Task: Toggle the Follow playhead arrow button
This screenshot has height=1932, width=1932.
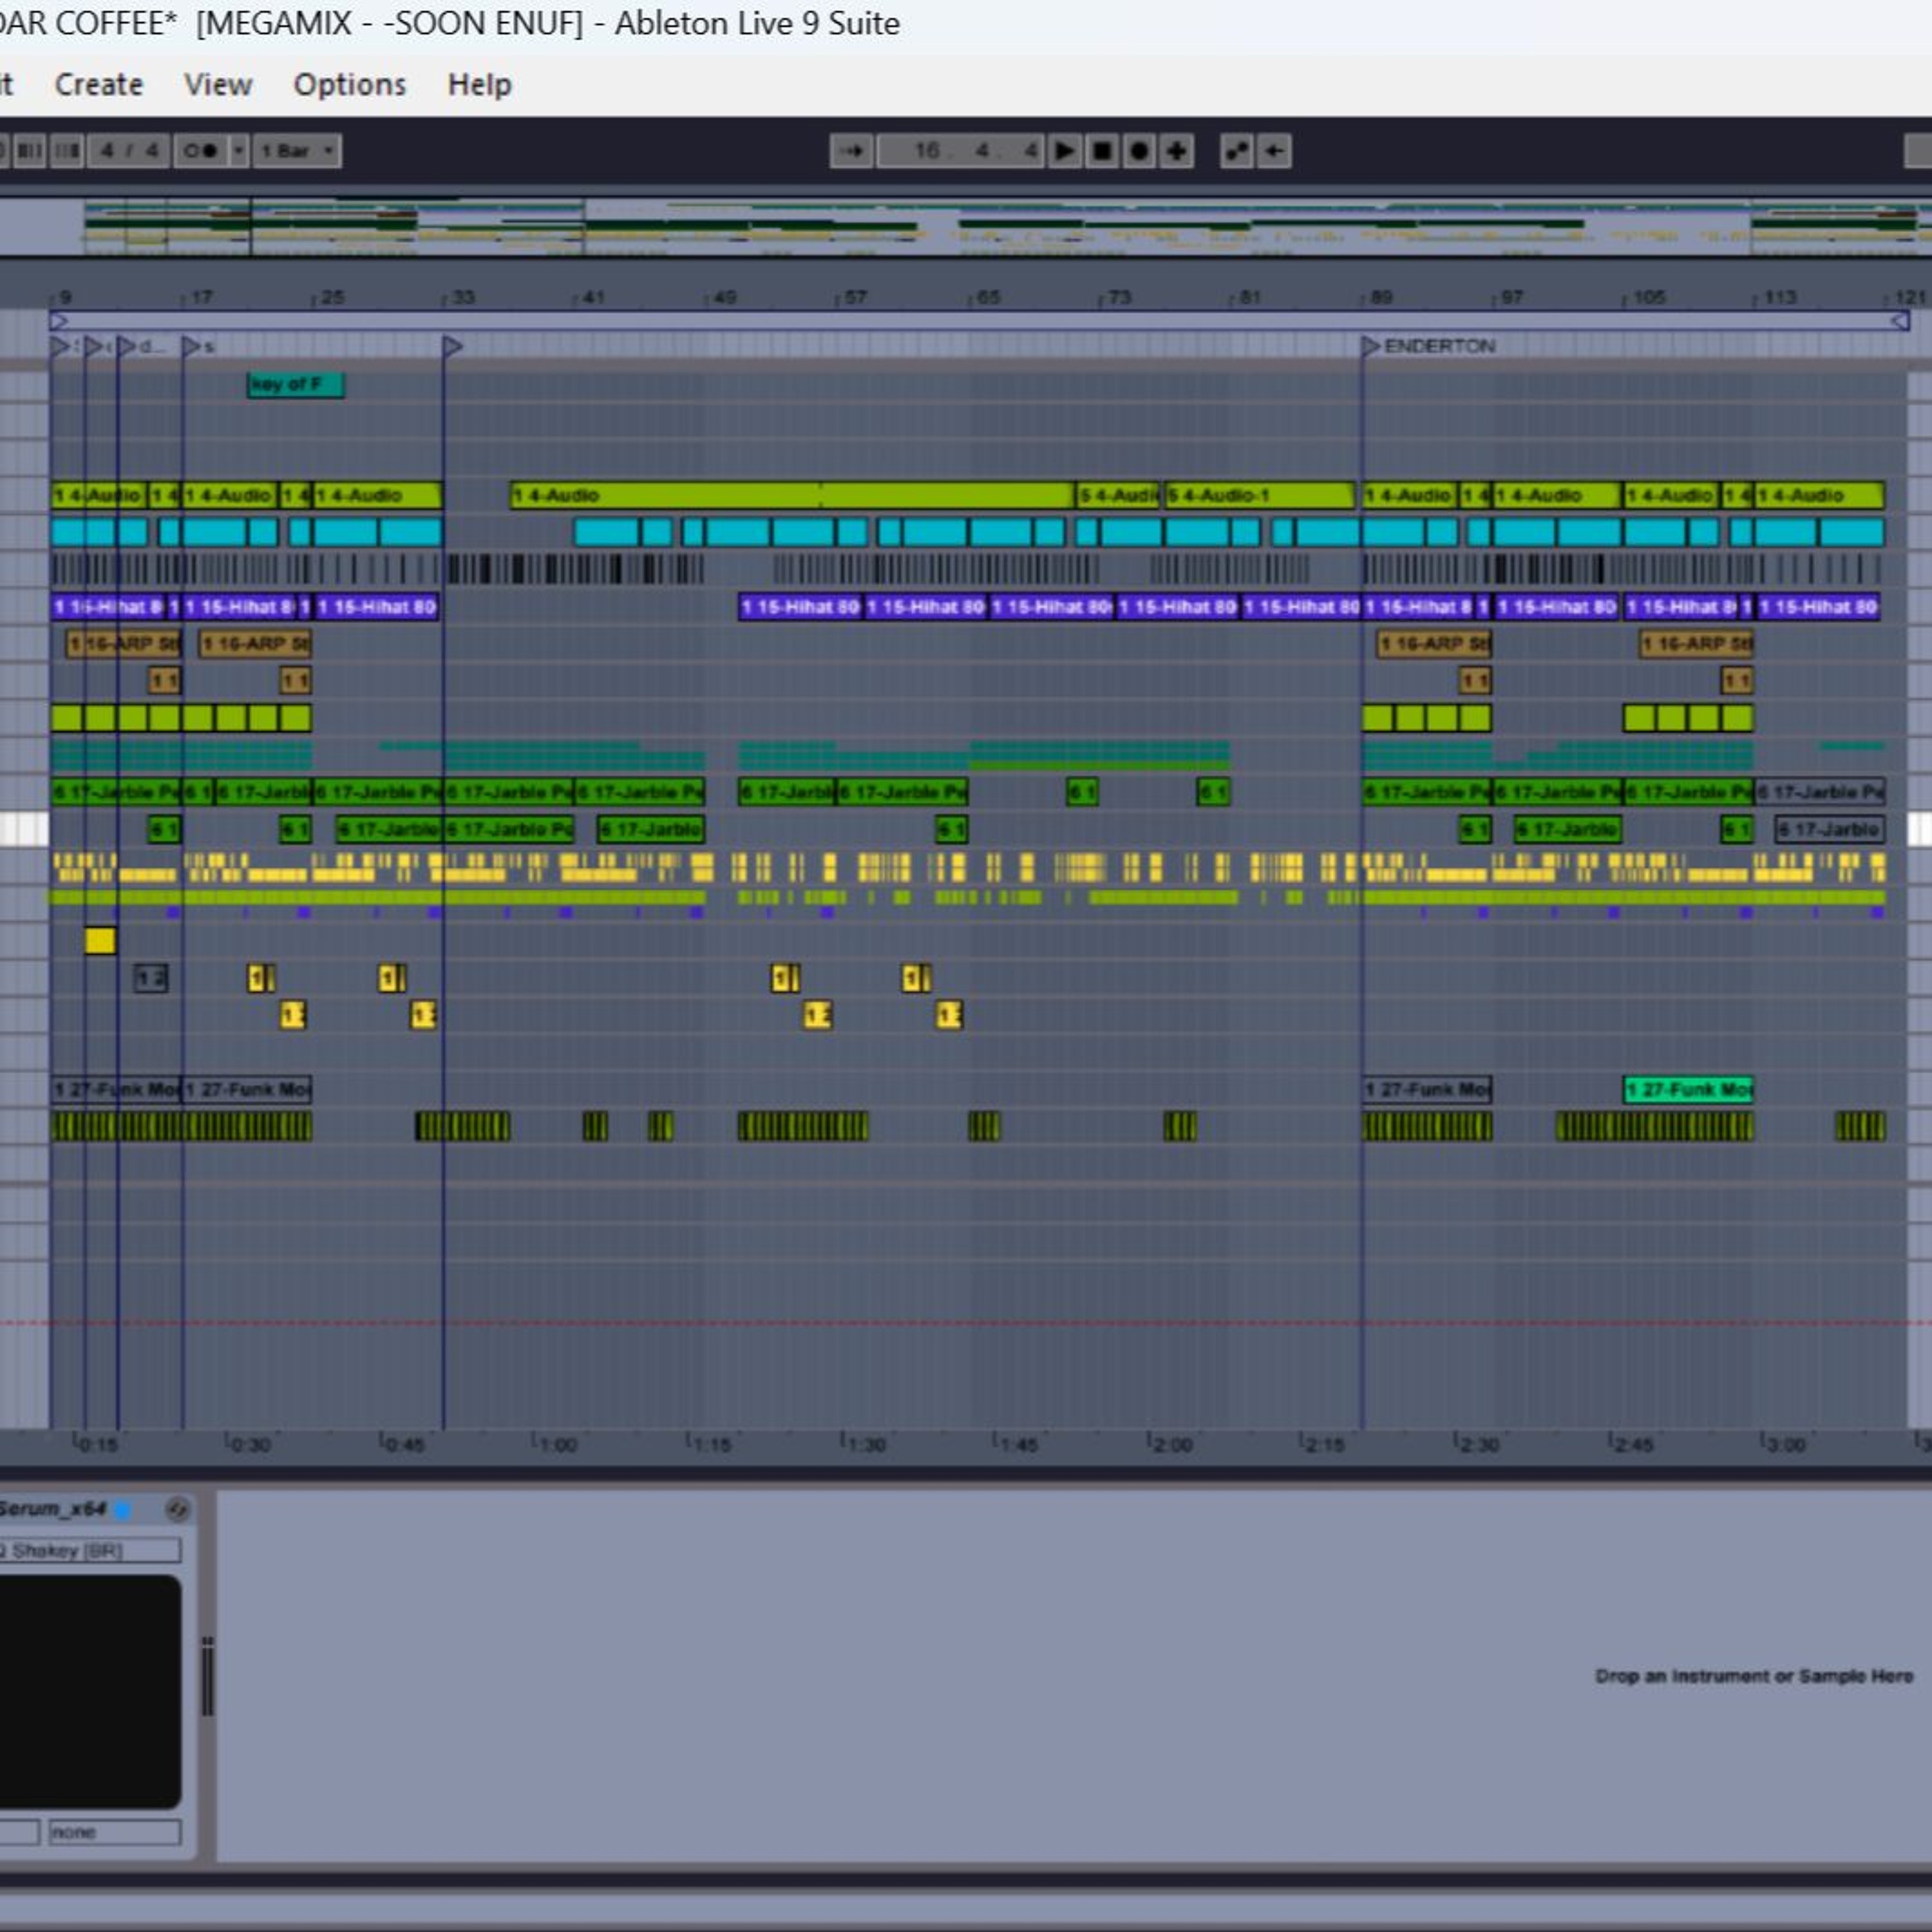Action: tap(851, 151)
